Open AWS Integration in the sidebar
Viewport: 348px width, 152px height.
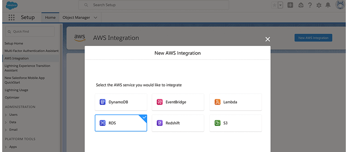click(x=17, y=59)
